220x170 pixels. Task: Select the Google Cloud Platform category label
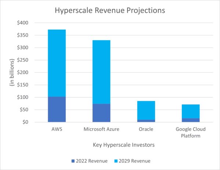point(191,132)
